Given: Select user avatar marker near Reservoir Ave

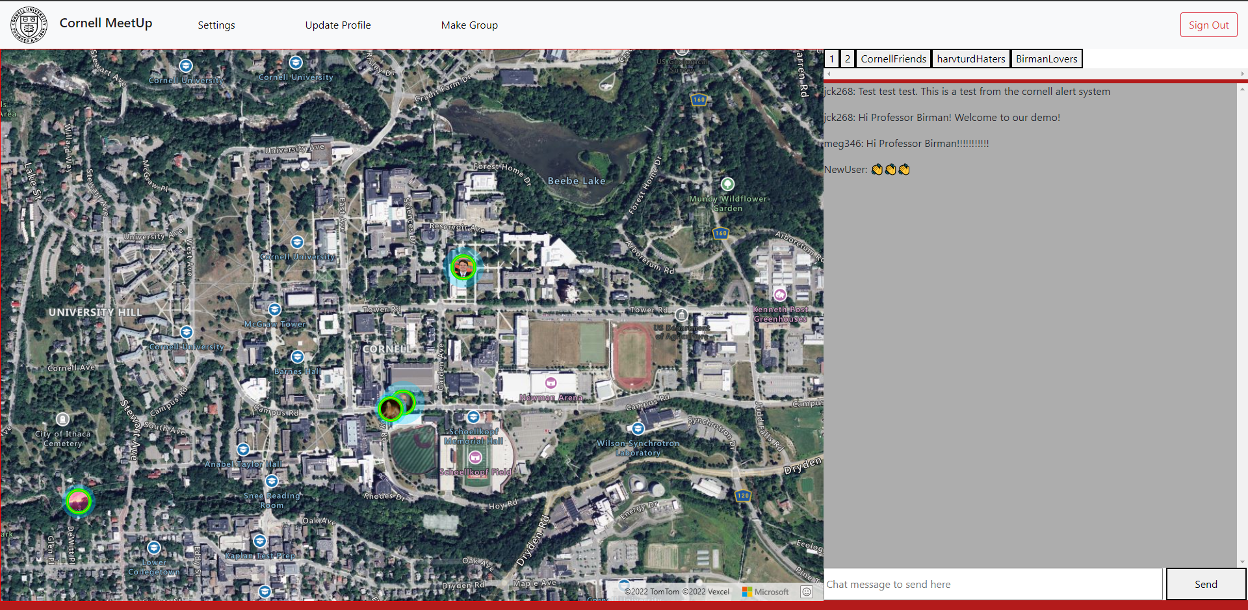Looking at the screenshot, I should point(463,267).
